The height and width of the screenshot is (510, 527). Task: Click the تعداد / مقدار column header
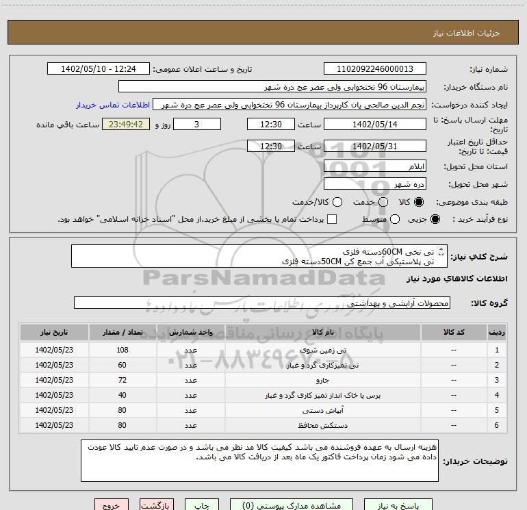coord(123,332)
